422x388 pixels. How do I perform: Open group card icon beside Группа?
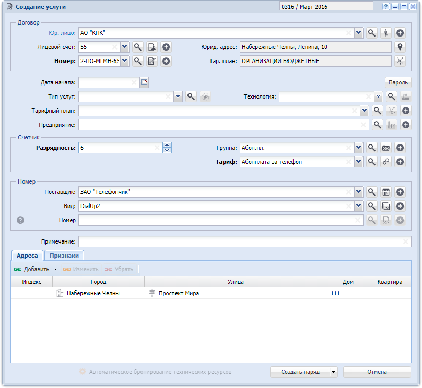click(x=386, y=148)
